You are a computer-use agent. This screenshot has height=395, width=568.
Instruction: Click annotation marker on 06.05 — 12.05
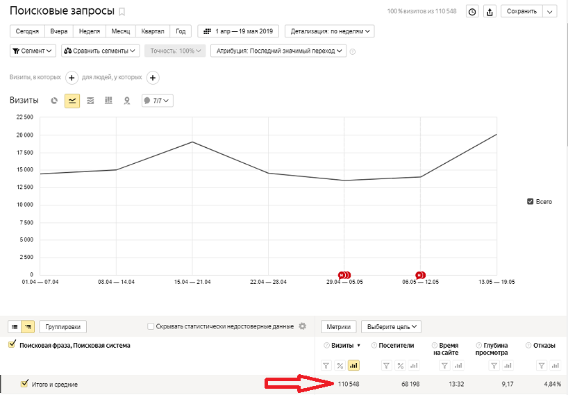(420, 275)
